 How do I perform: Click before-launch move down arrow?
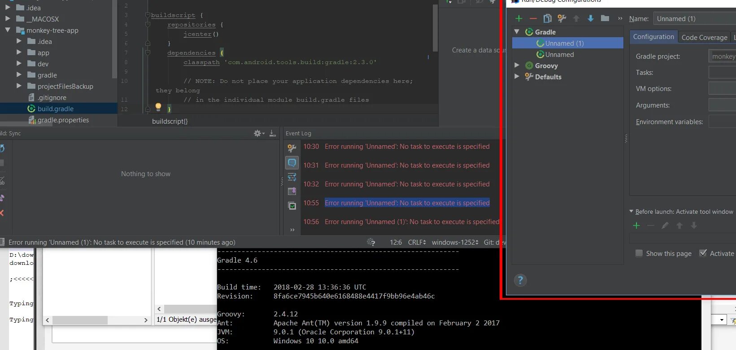click(x=694, y=225)
